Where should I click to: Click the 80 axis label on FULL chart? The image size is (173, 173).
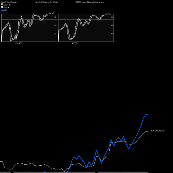click(112, 17)
